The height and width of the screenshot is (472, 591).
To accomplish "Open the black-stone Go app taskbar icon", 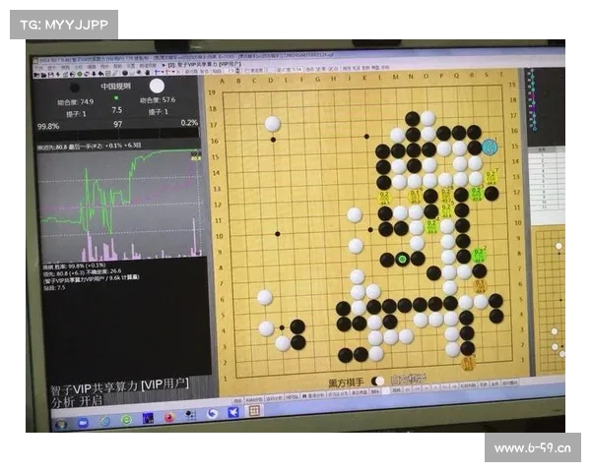I will [190, 415].
